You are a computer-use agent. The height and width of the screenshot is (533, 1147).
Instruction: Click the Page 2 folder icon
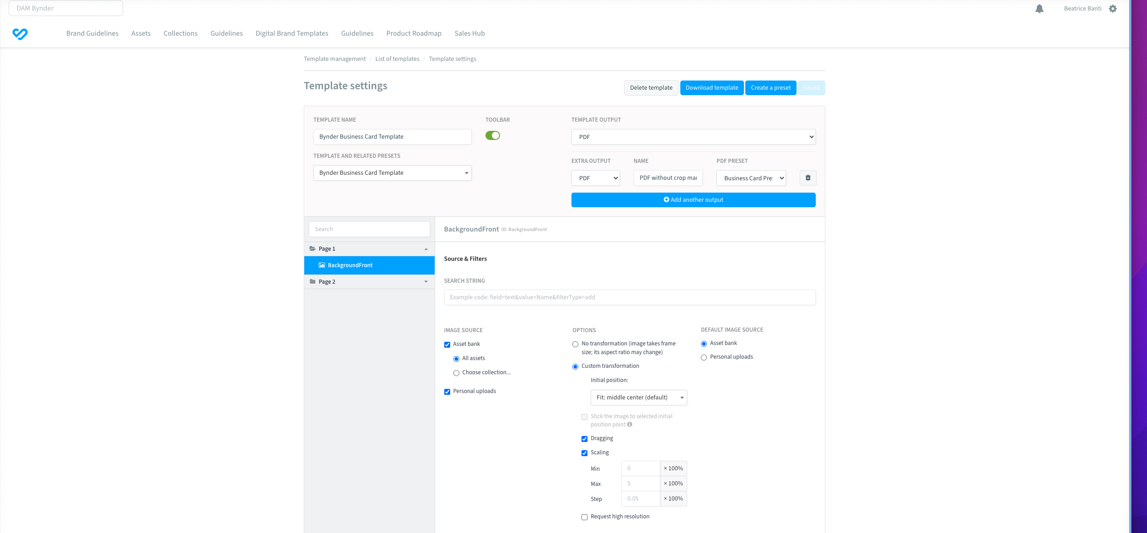(312, 281)
